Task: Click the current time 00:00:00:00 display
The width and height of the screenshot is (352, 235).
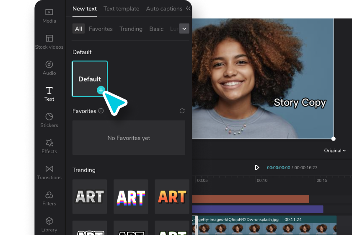Action: coord(278,167)
